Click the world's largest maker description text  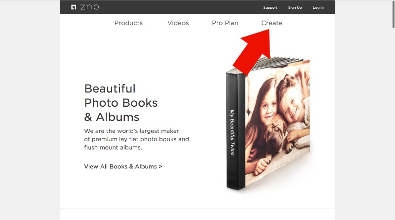point(136,139)
